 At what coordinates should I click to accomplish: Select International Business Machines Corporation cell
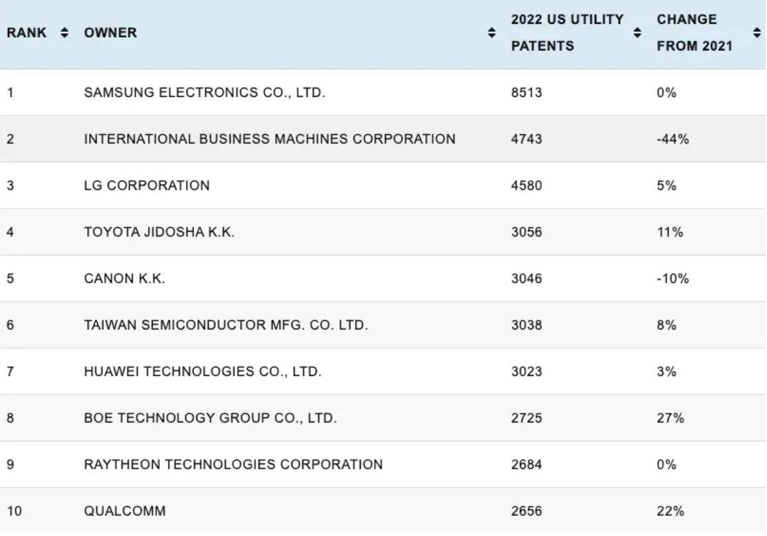tap(269, 139)
